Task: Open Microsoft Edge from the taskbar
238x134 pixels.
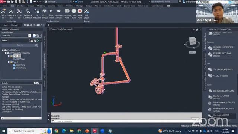Action: click(64, 131)
